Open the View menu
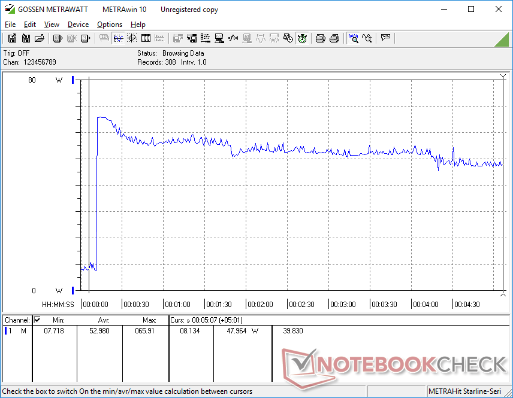The height and width of the screenshot is (398, 513). pos(52,25)
